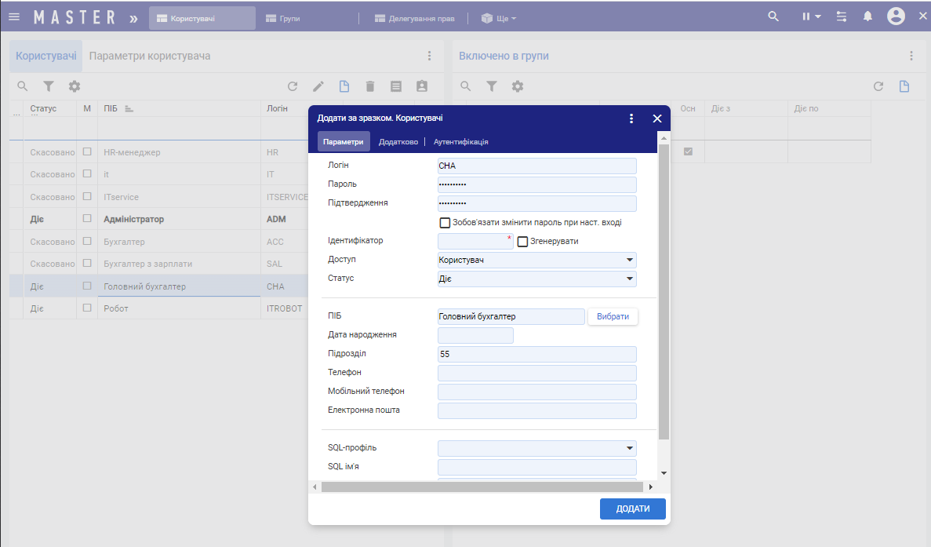This screenshot has height=547, width=931.
Task: Tick the checkbox for Адміністратор row
Action: 87,220
